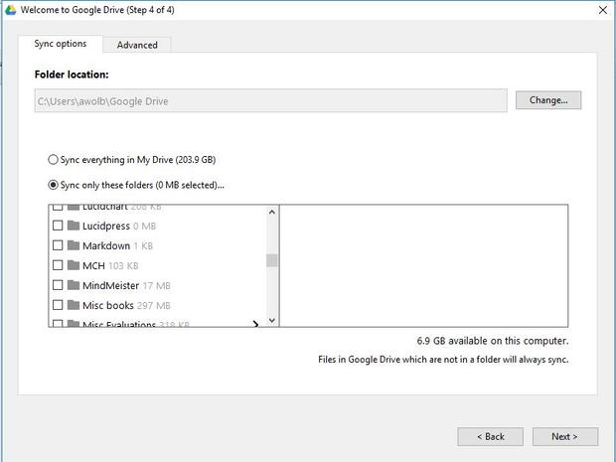This screenshot has height=462, width=616.
Task: Check the MCH folder checkbox
Action: tap(58, 265)
